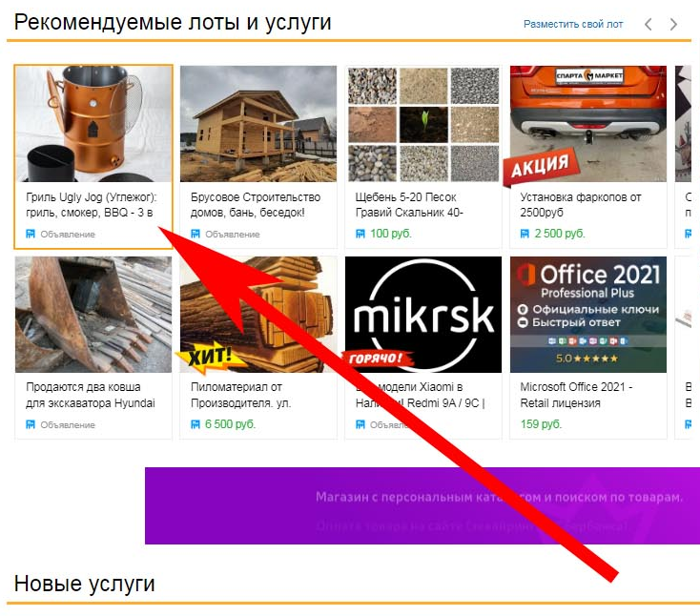
Task: Click store icon under excavator buckets listing
Action: 31,424
